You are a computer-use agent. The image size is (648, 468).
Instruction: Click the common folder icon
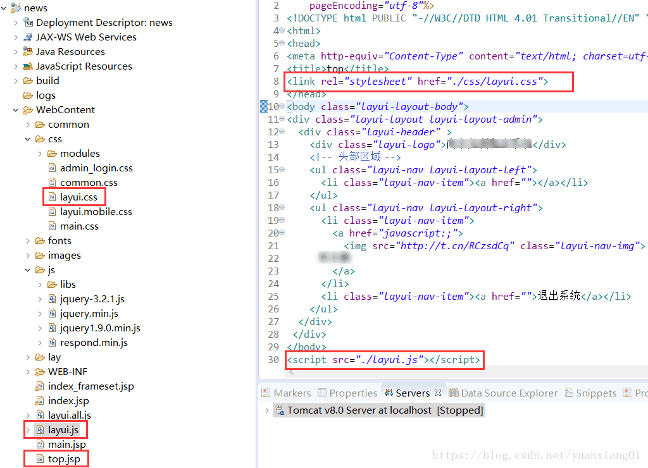coord(40,125)
